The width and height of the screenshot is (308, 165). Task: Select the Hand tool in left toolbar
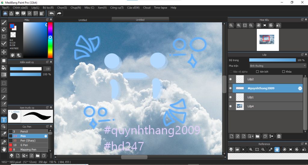click(x=4, y=149)
